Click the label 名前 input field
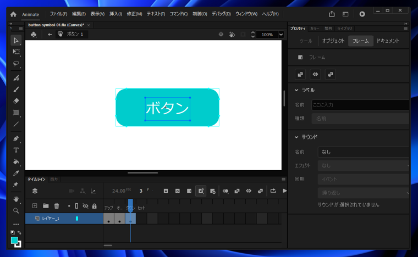The height and width of the screenshot is (257, 418). tap(360, 105)
